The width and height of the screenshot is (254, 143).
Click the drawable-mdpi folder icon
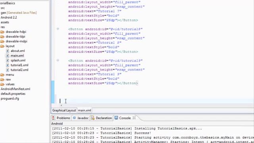click(x=2, y=41)
